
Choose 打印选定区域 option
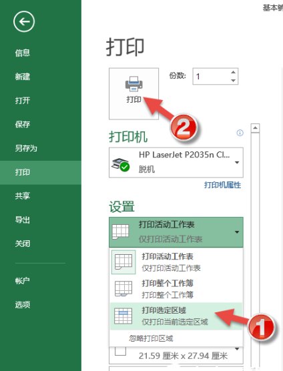pos(176,316)
